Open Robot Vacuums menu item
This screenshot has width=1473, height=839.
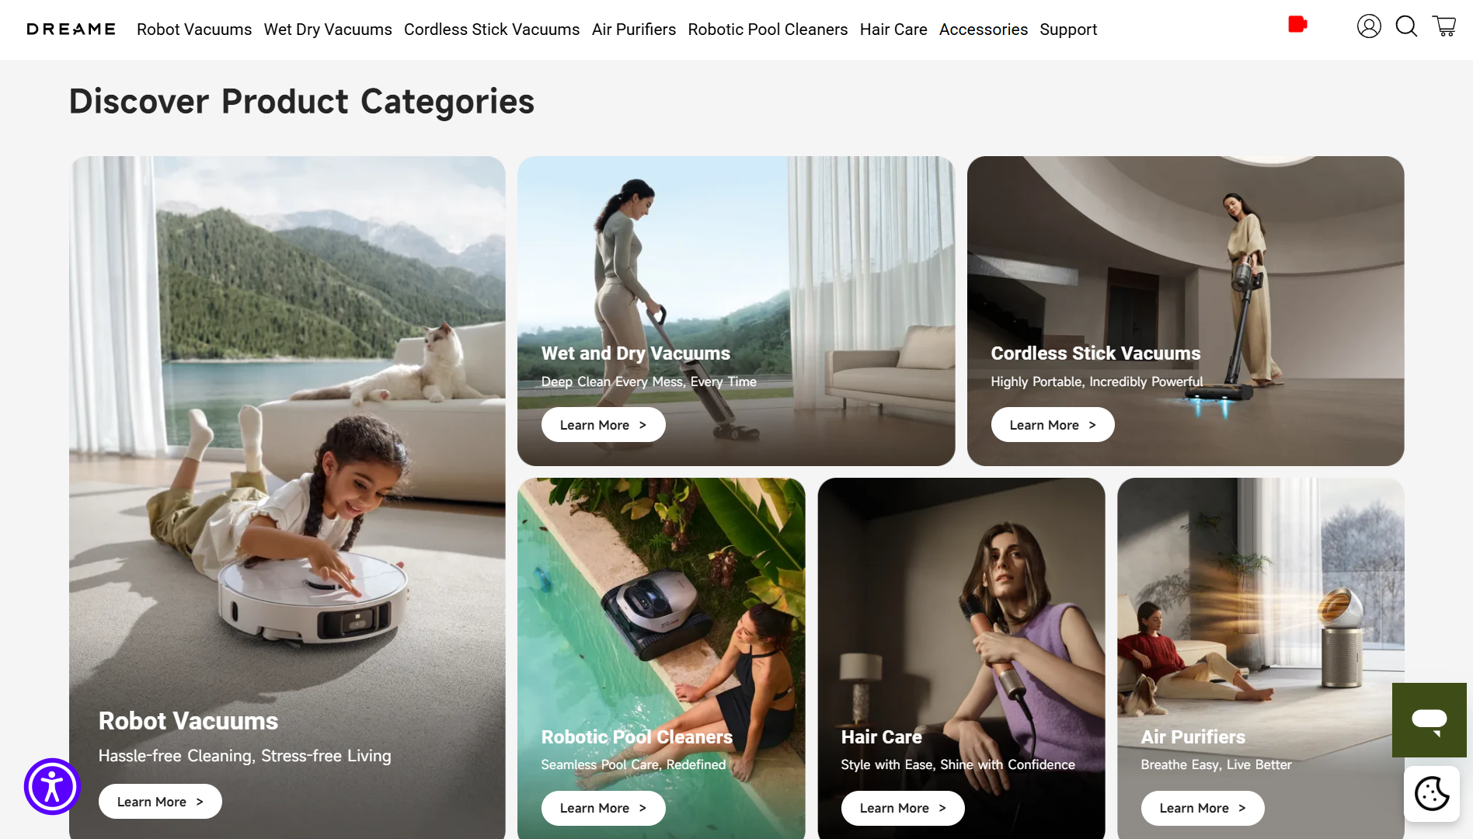[x=194, y=30]
